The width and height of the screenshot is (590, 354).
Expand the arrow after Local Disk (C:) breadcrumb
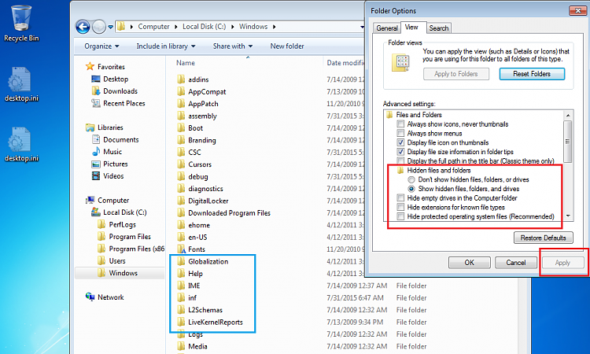pyautogui.click(x=233, y=27)
